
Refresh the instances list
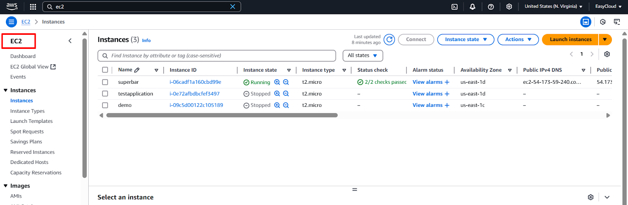pyautogui.click(x=389, y=40)
